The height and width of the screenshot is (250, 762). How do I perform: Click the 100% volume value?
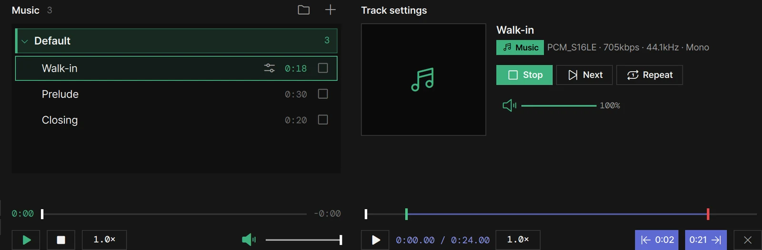[610, 106]
